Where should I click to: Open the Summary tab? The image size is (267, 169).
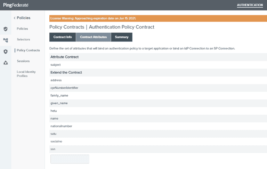pyautogui.click(x=122, y=37)
